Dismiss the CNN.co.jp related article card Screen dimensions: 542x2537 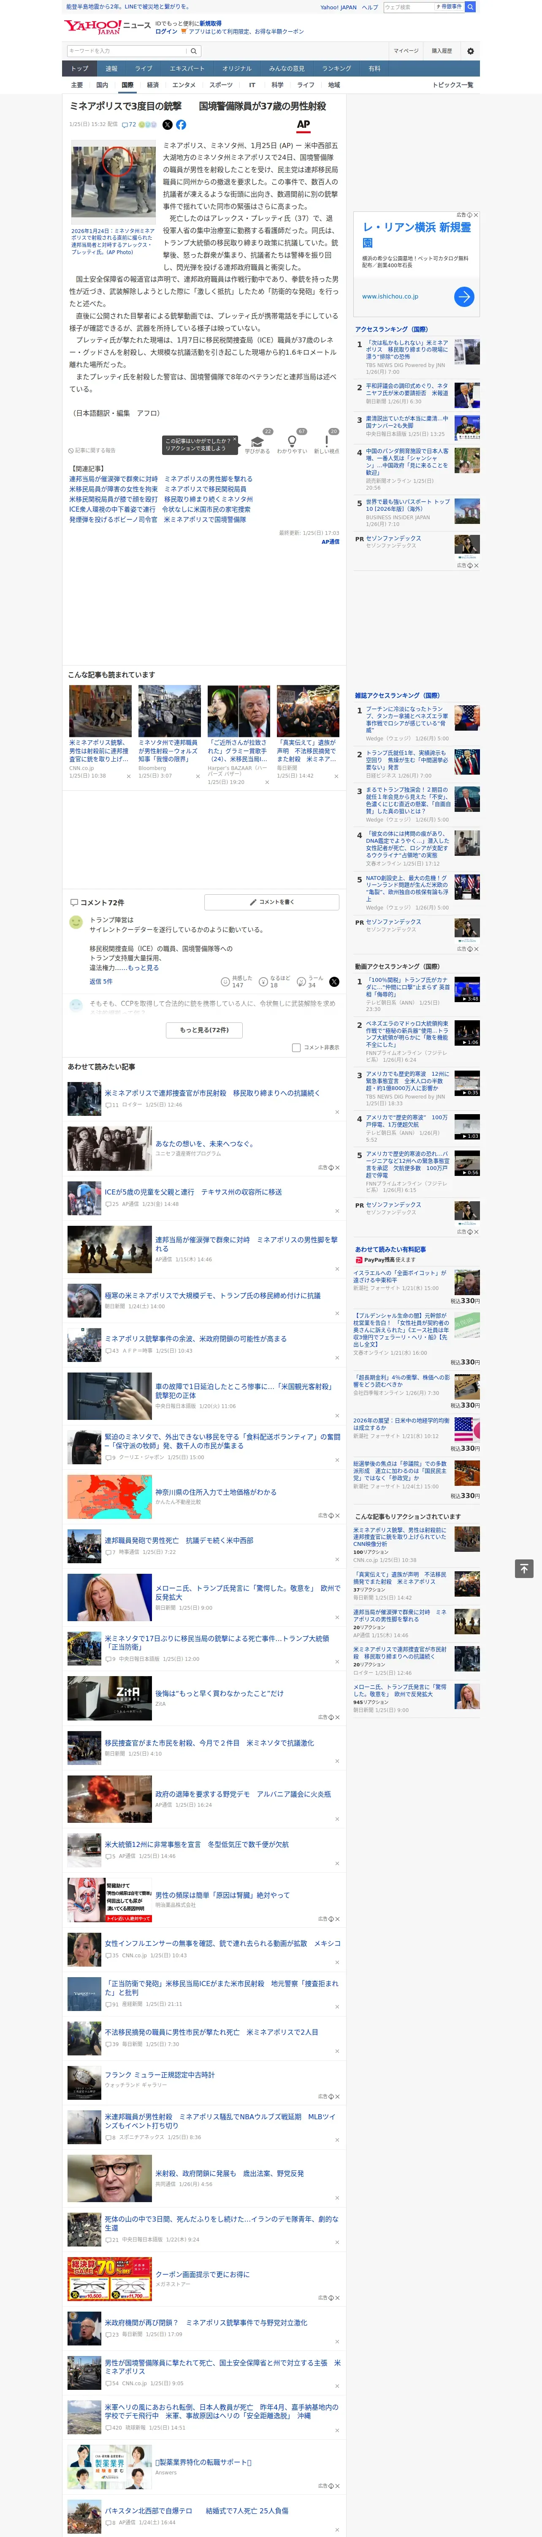pos(129,776)
